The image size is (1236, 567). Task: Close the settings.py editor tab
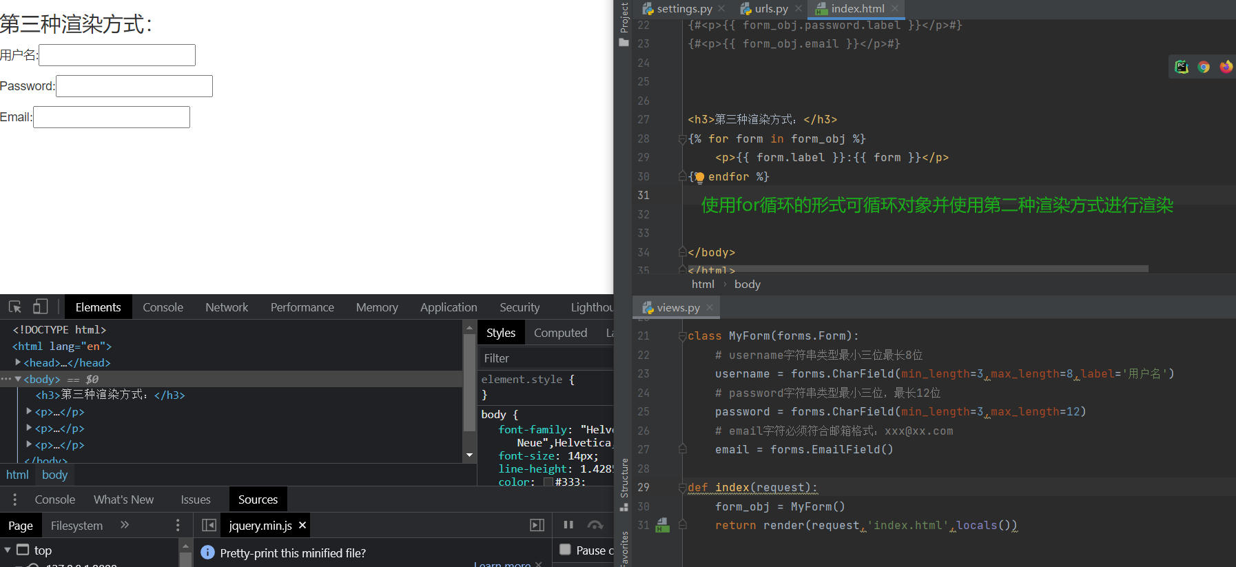click(x=721, y=8)
